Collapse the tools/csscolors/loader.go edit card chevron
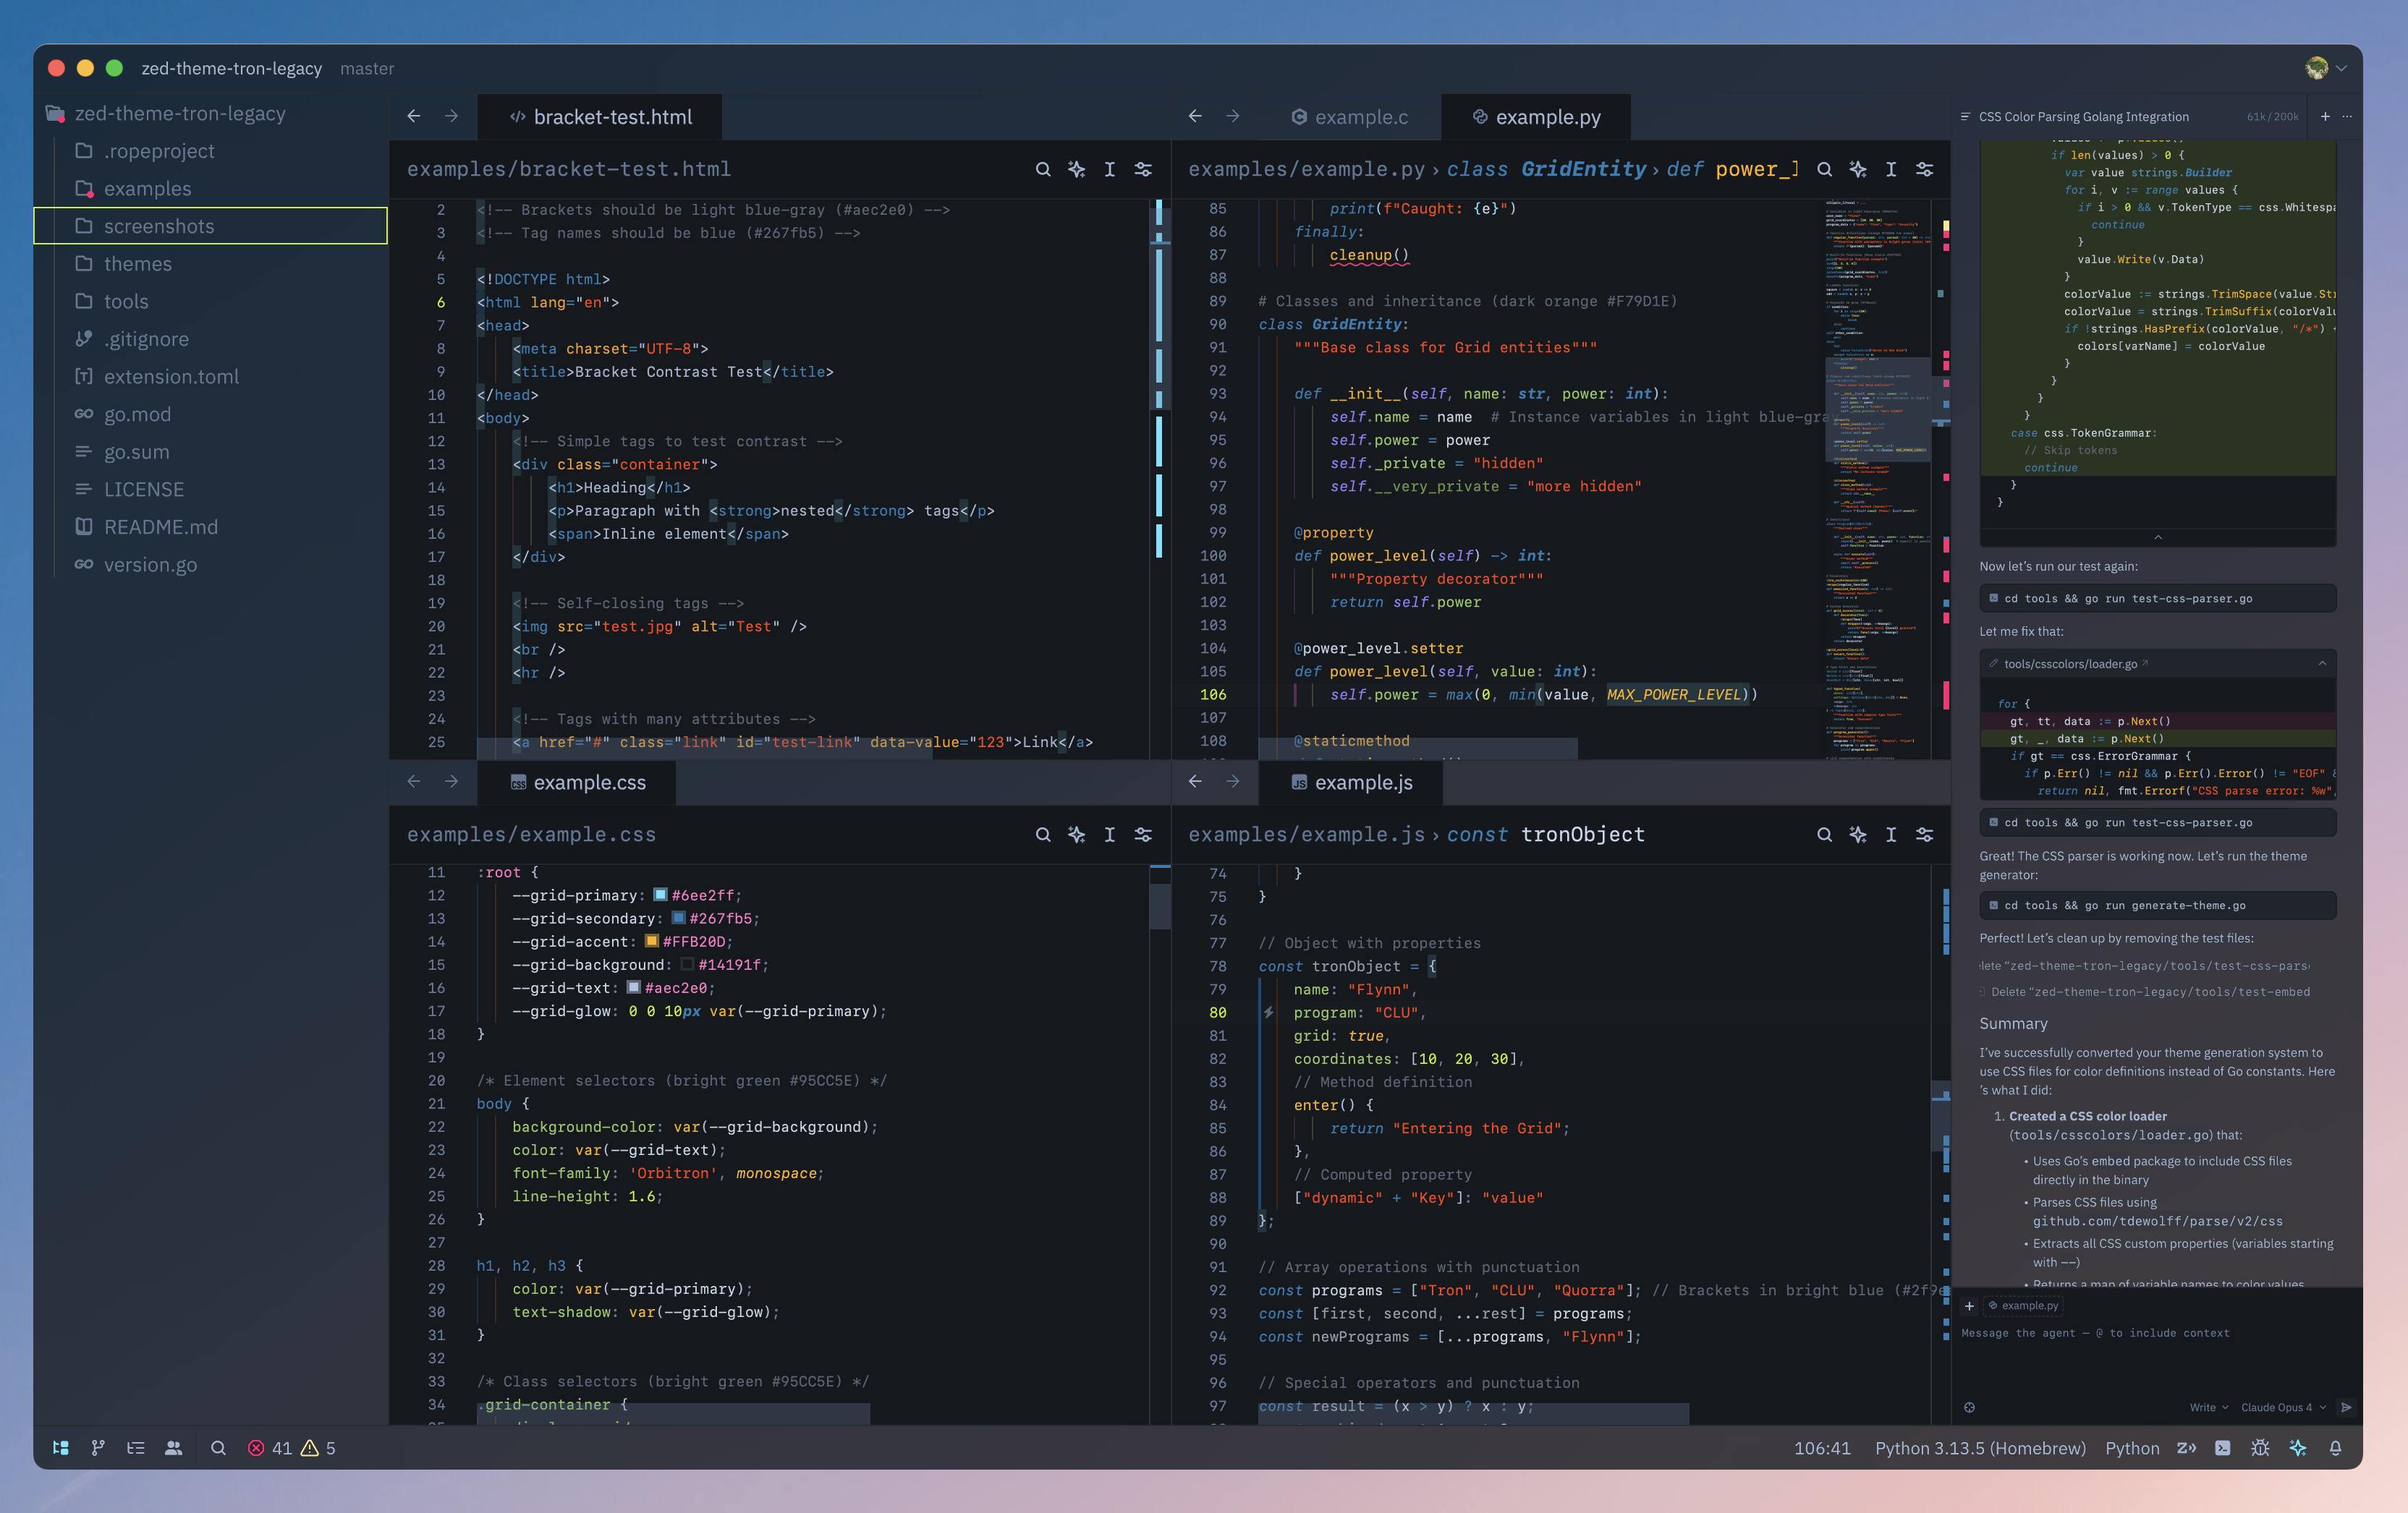Image resolution: width=2408 pixels, height=1513 pixels. click(2322, 663)
